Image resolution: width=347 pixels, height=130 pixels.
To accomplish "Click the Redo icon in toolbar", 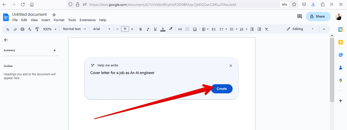I will [x=15, y=29].
